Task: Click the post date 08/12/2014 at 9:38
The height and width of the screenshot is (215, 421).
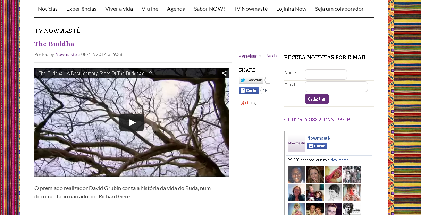Action: [x=102, y=54]
